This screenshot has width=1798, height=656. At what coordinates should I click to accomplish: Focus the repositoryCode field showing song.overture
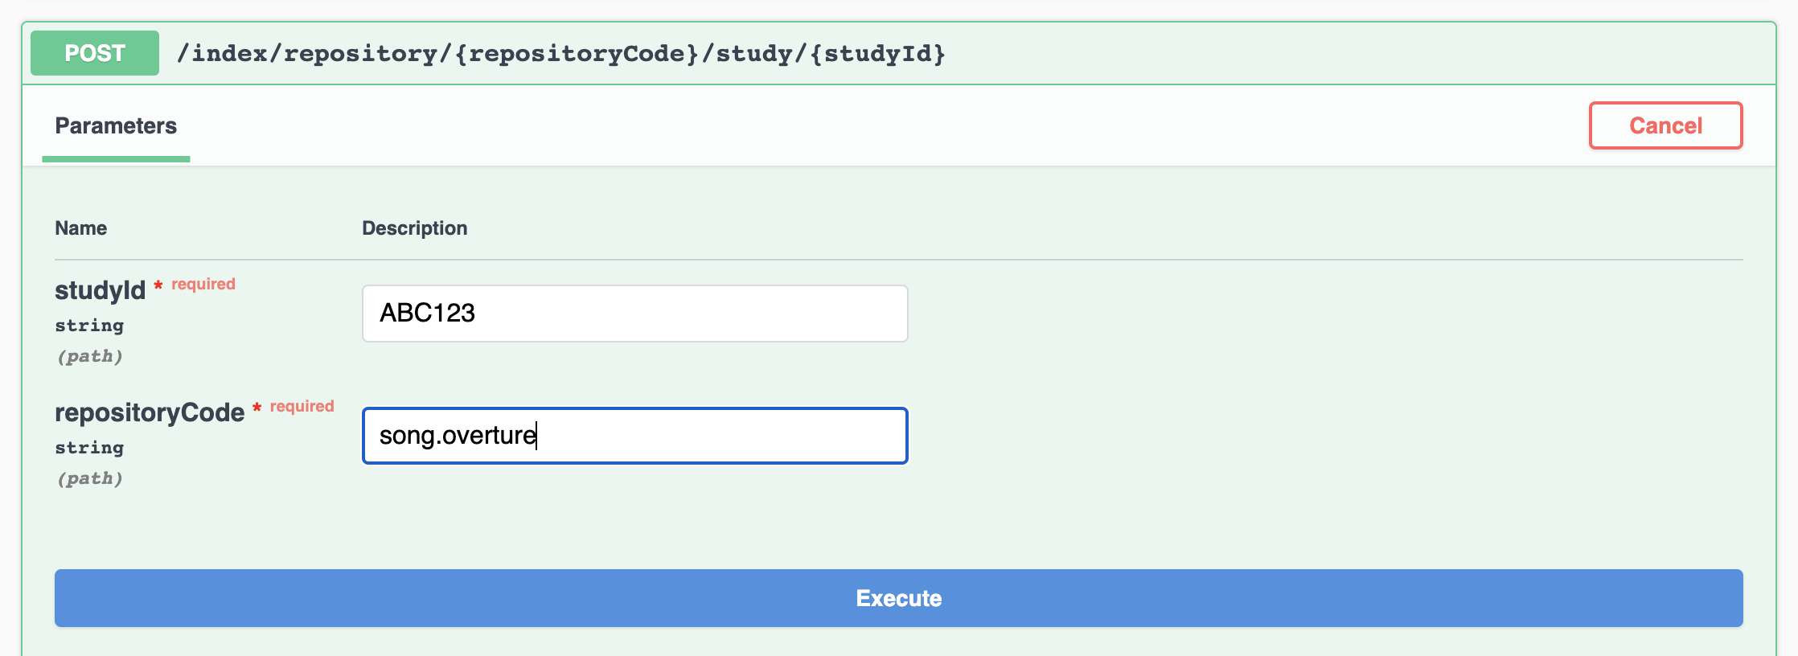pyautogui.click(x=634, y=435)
